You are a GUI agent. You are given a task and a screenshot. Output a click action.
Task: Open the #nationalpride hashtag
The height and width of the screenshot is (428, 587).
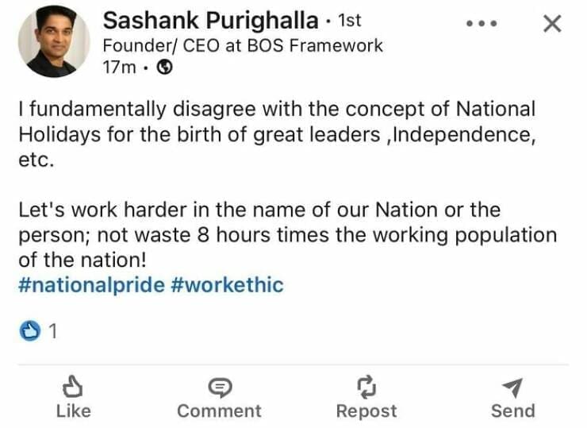(90, 285)
